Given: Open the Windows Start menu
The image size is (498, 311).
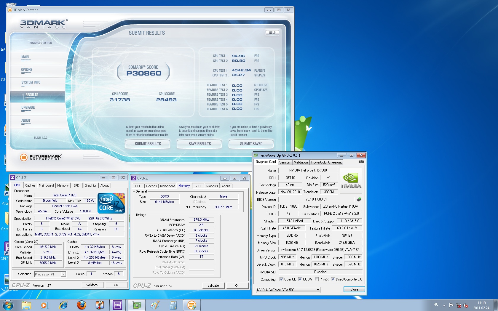Looking at the screenshot, I should tap(8, 305).
